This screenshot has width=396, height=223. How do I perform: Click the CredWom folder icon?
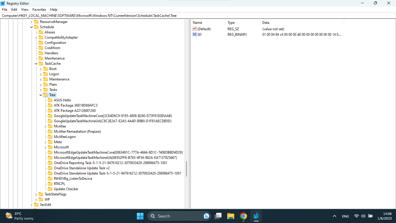(41, 48)
